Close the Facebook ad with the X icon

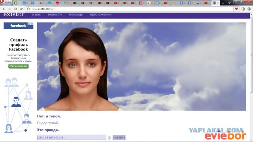coord(32,24)
